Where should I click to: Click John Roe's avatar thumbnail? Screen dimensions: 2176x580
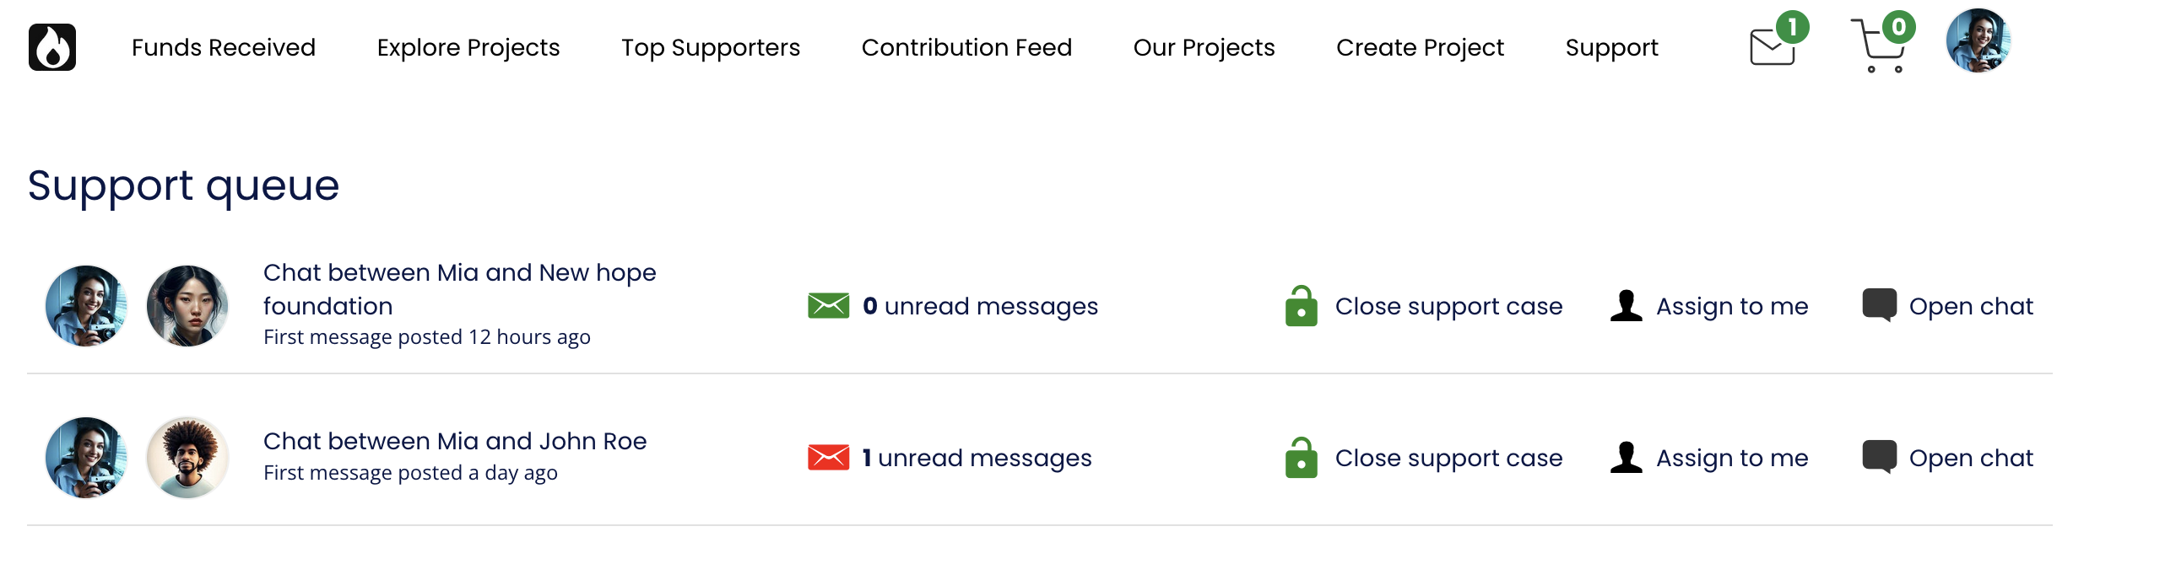tap(187, 458)
